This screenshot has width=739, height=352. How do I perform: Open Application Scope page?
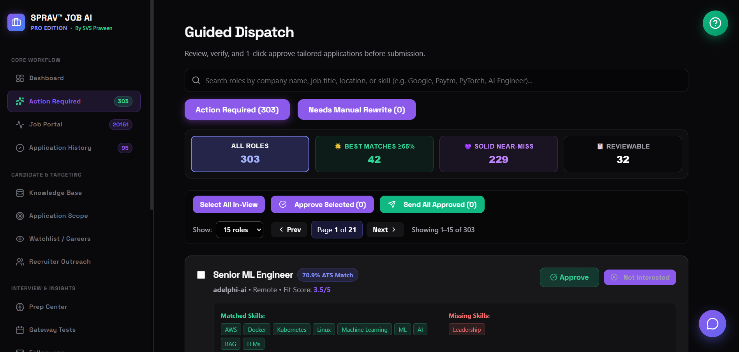pyautogui.click(x=74, y=216)
